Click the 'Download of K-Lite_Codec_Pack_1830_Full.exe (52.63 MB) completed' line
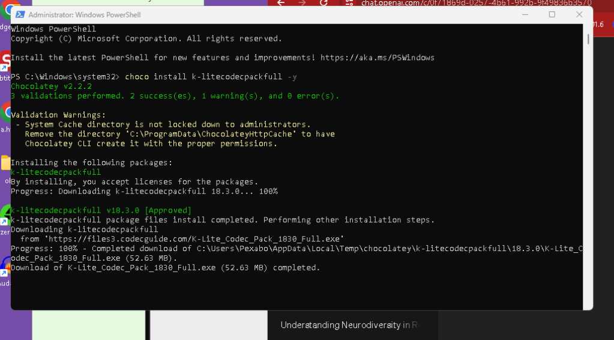614x340 pixels. click(165, 267)
